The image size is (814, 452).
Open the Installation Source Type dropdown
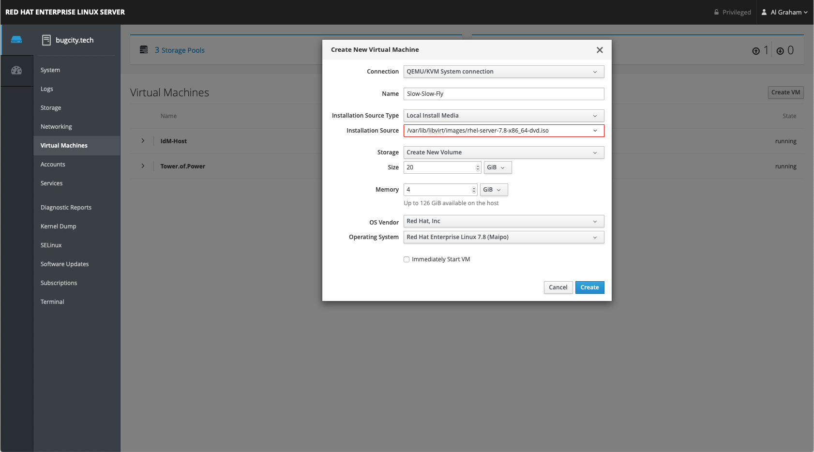pyautogui.click(x=504, y=116)
